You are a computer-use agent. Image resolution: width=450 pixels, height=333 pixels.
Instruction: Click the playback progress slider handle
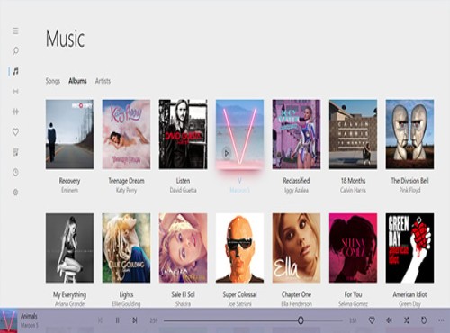pos(301,320)
